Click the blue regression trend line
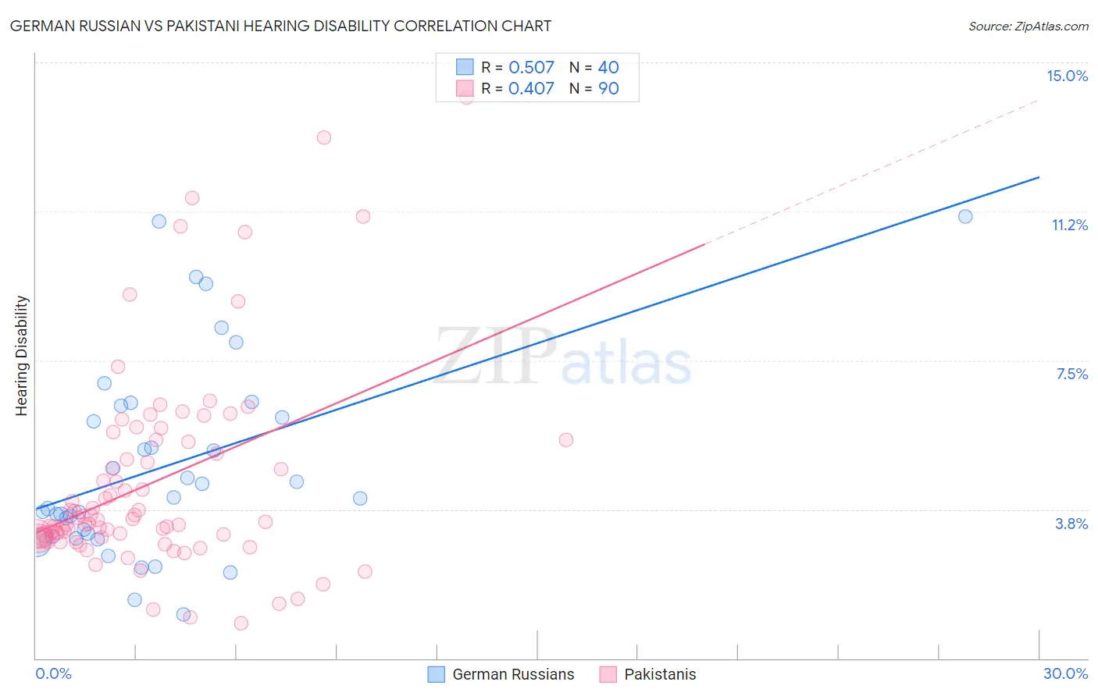This screenshot has width=1098, height=696. click(x=537, y=343)
